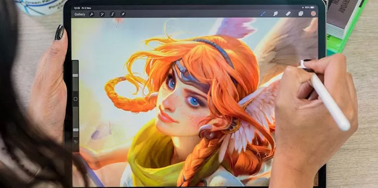Screen dimensions: 378x188
Task: Select the Eraser tool
Action: 288,14
